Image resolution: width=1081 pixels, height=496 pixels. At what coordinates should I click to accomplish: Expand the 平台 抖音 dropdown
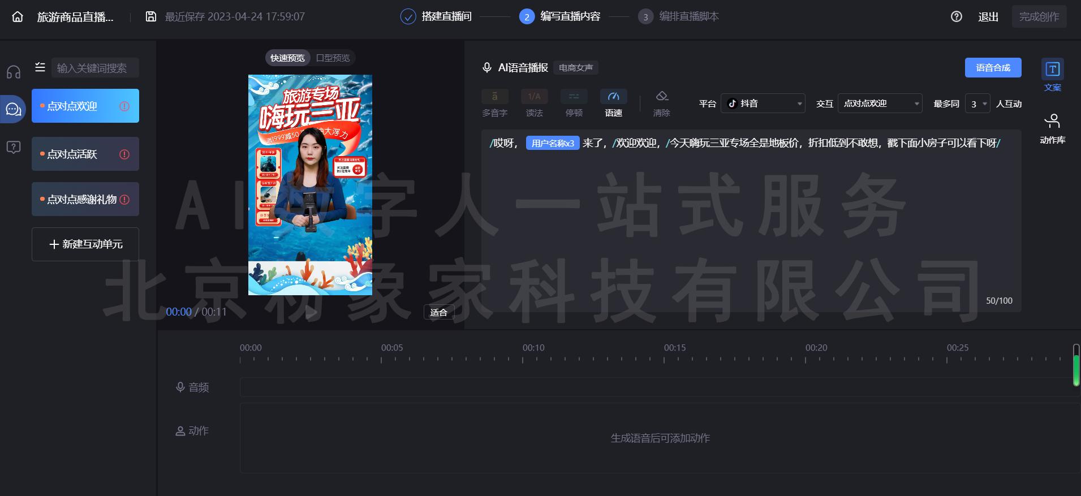763,103
